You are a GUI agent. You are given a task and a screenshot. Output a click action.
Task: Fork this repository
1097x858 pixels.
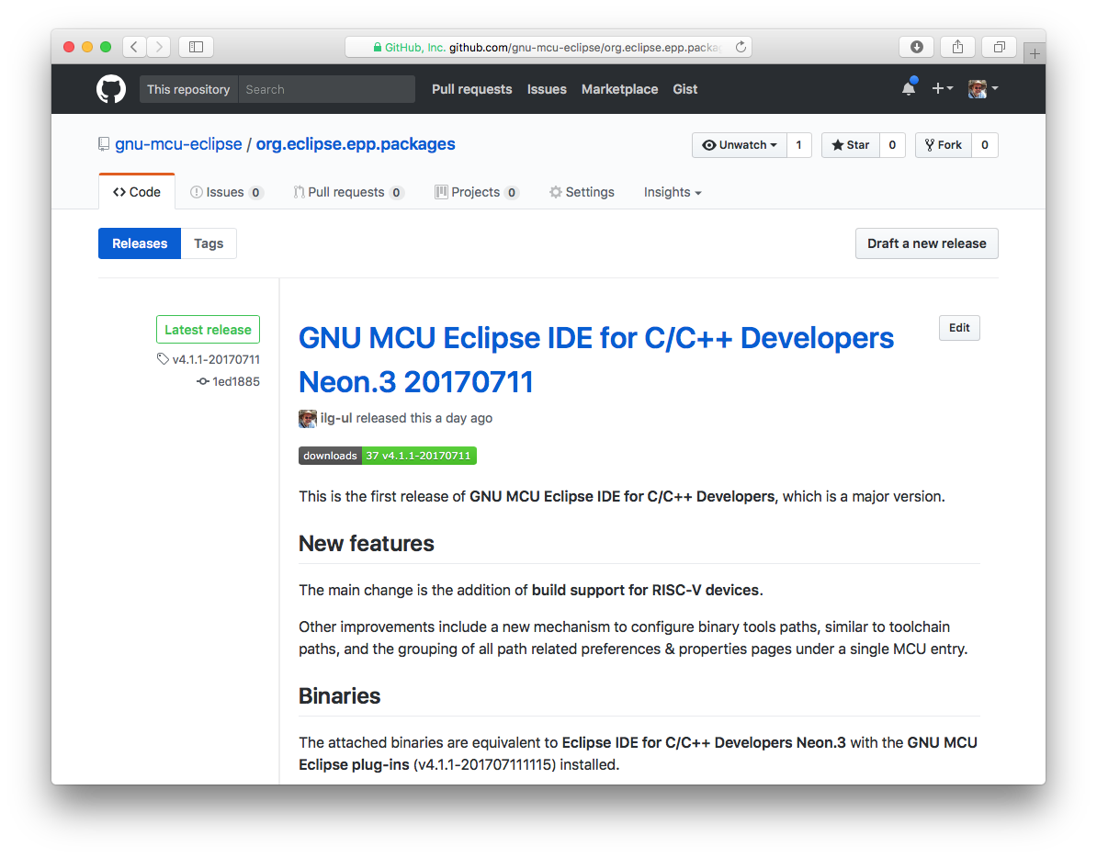943,145
